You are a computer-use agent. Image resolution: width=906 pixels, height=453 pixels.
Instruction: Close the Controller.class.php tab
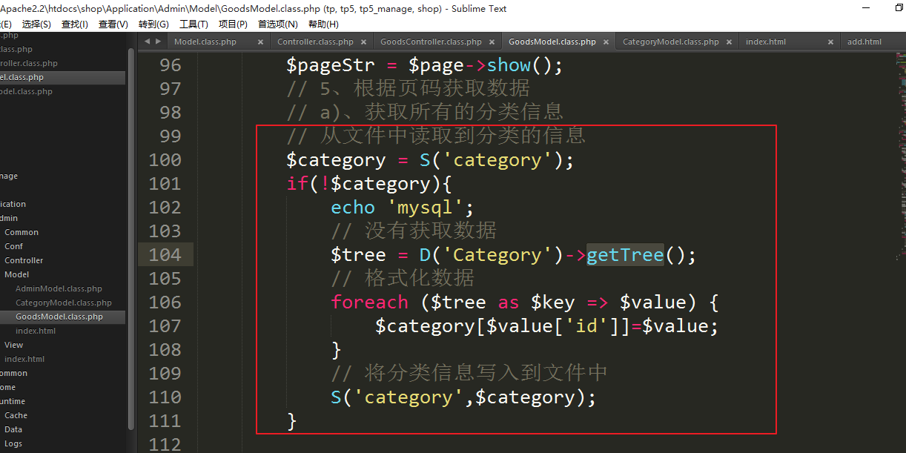point(363,42)
